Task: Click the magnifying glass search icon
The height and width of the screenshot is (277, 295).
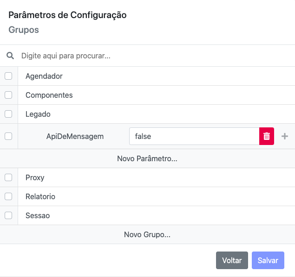Action: (x=10, y=56)
